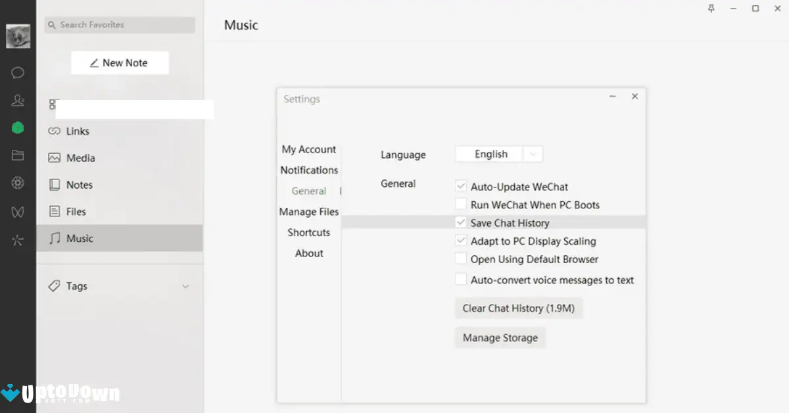Open the Files folder icon in sidebar
The width and height of the screenshot is (789, 413).
click(x=18, y=156)
